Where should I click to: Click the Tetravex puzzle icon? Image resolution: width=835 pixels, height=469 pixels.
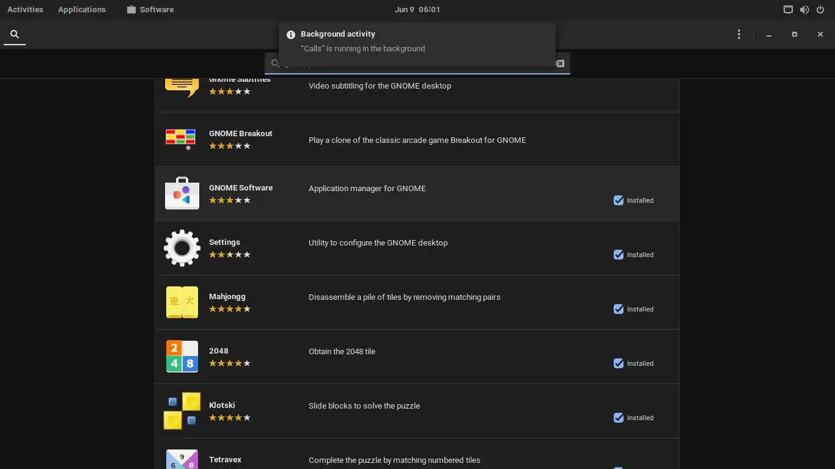(x=182, y=459)
